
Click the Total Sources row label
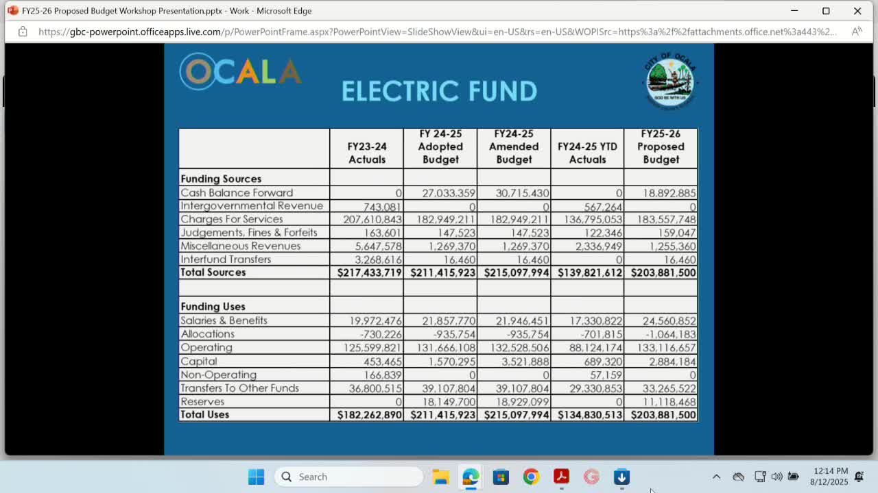click(x=213, y=273)
